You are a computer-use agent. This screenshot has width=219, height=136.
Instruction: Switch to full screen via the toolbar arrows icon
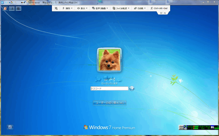click(161, 13)
